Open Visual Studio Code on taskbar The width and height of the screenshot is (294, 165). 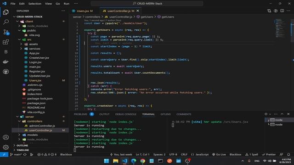124,161
